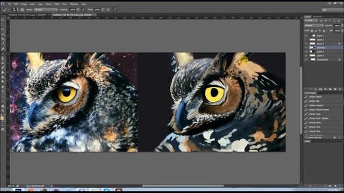Enable pressure for size button

point(114,10)
